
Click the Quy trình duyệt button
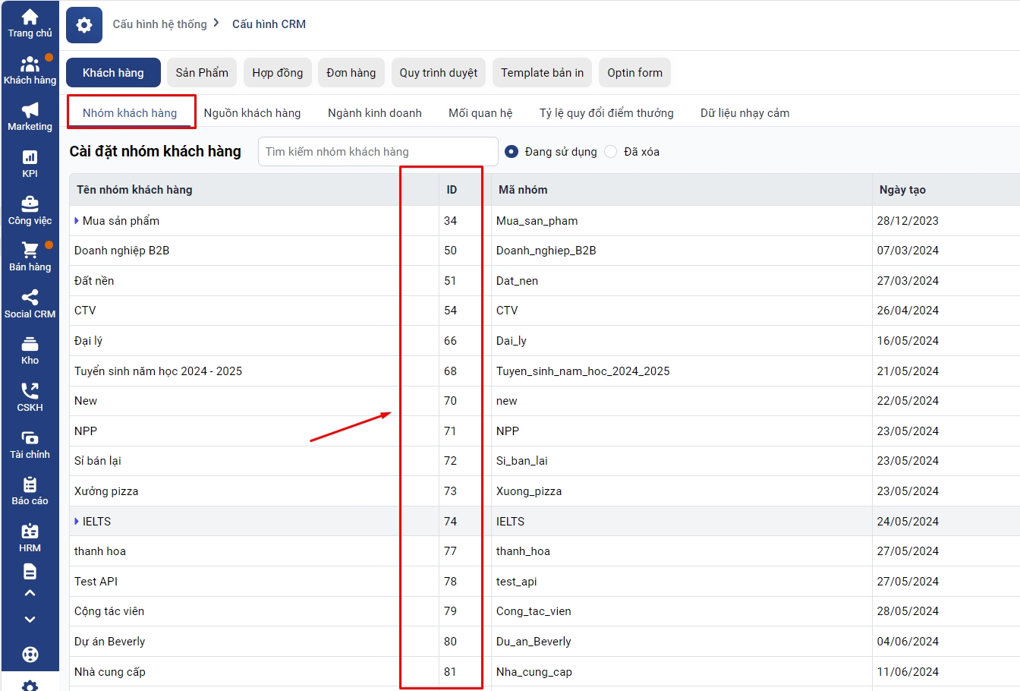coord(438,73)
